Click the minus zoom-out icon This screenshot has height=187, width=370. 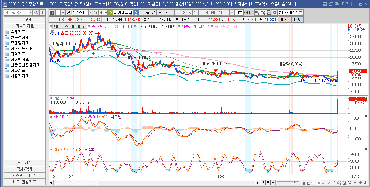click(x=355, y=183)
